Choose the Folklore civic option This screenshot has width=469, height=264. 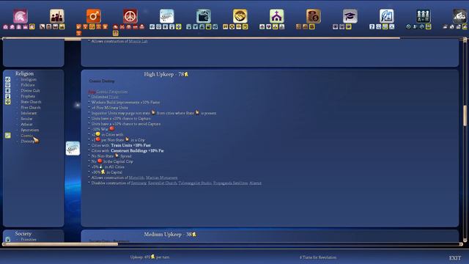pyautogui.click(x=28, y=85)
